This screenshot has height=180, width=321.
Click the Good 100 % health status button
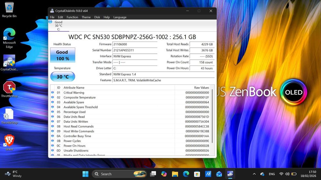point(63,55)
